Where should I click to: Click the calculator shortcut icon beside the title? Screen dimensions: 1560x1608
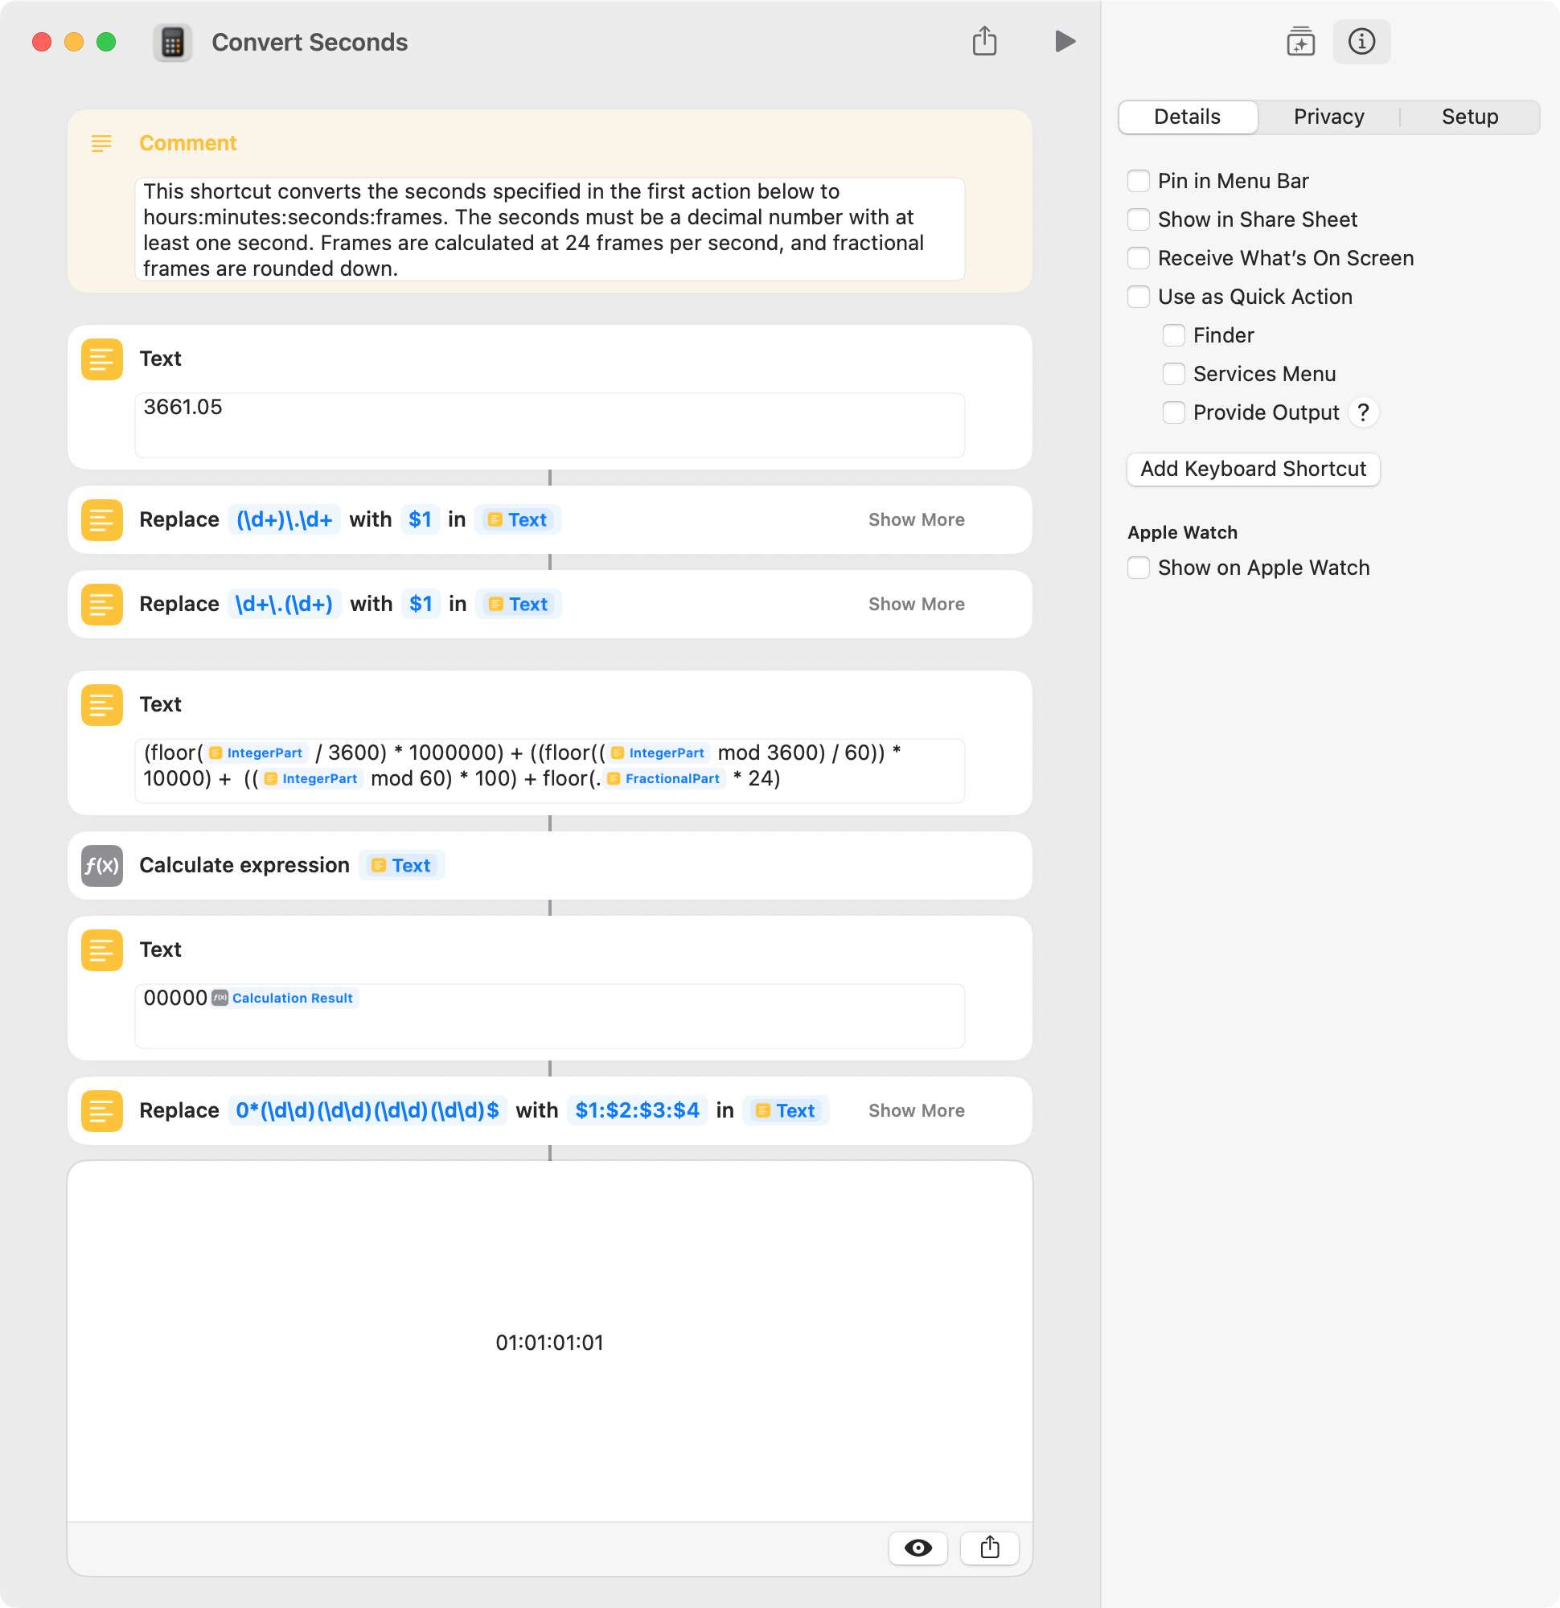pos(172,43)
